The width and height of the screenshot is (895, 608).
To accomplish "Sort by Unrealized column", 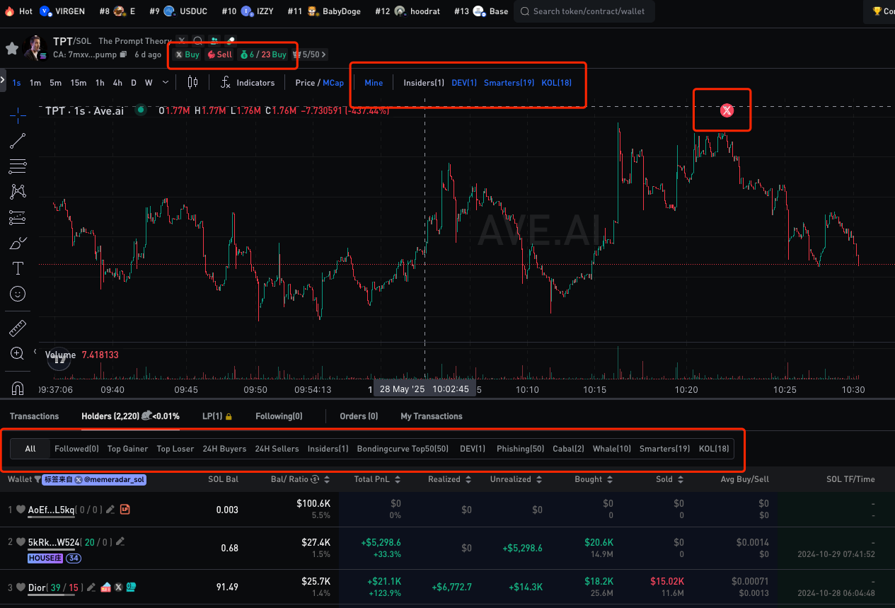I will (538, 479).
